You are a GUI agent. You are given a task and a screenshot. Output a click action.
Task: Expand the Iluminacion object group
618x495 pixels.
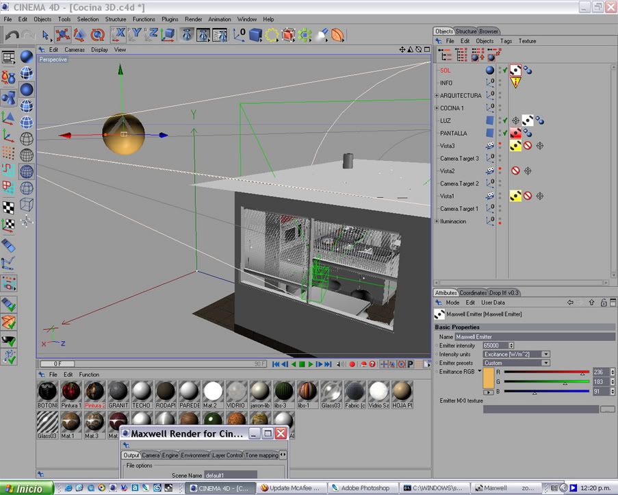[437, 221]
